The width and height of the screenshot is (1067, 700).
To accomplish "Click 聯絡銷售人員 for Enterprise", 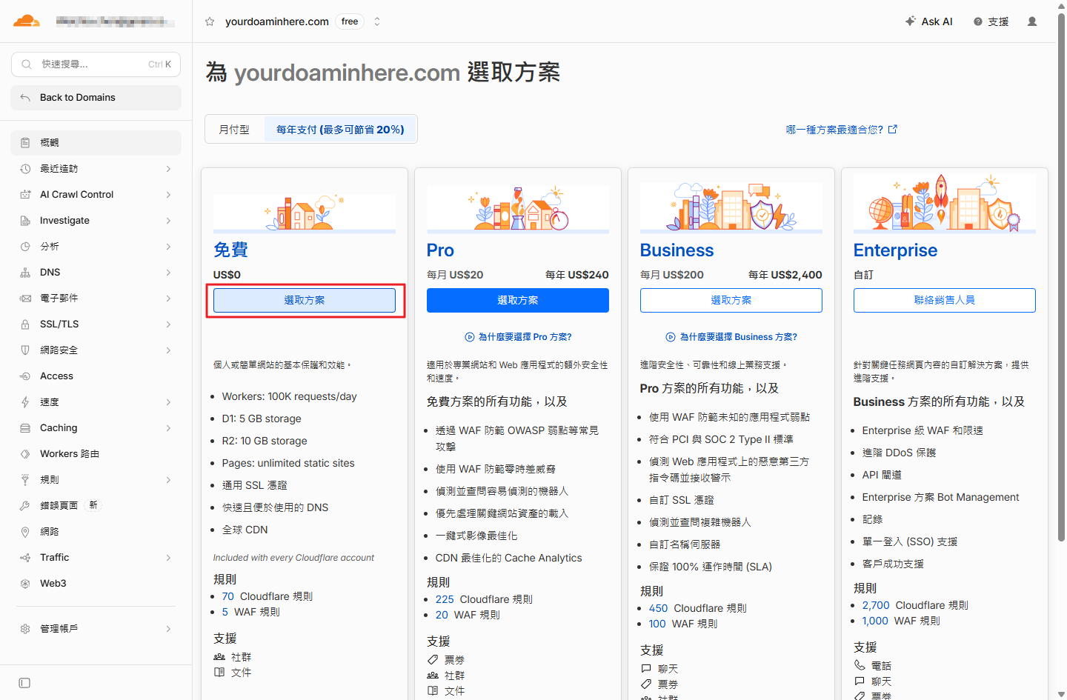I will (945, 301).
